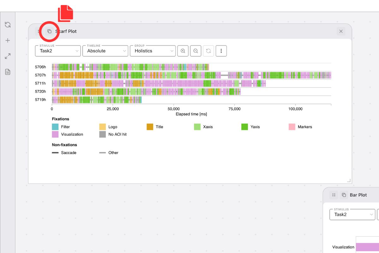Click participant 5706h label
Viewport: 379px width, 253px height.
[x=41, y=67]
